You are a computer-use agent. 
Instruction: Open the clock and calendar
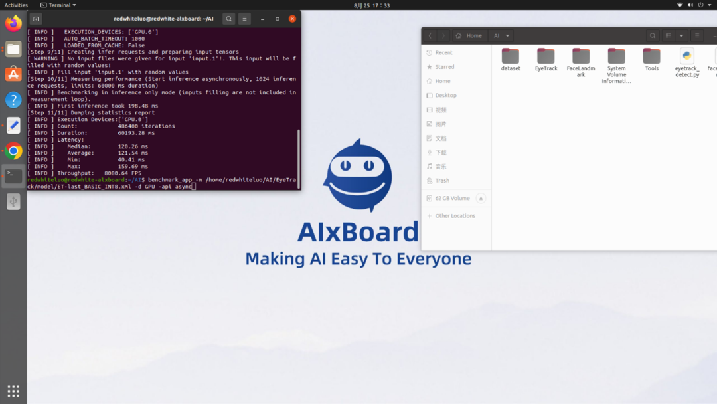[x=372, y=5]
